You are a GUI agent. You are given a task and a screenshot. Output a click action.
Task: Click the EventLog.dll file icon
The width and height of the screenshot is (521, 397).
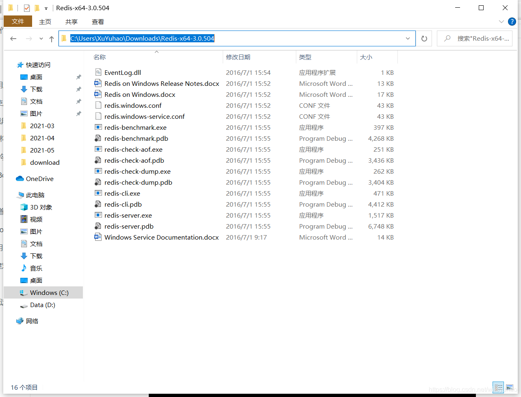(98, 72)
